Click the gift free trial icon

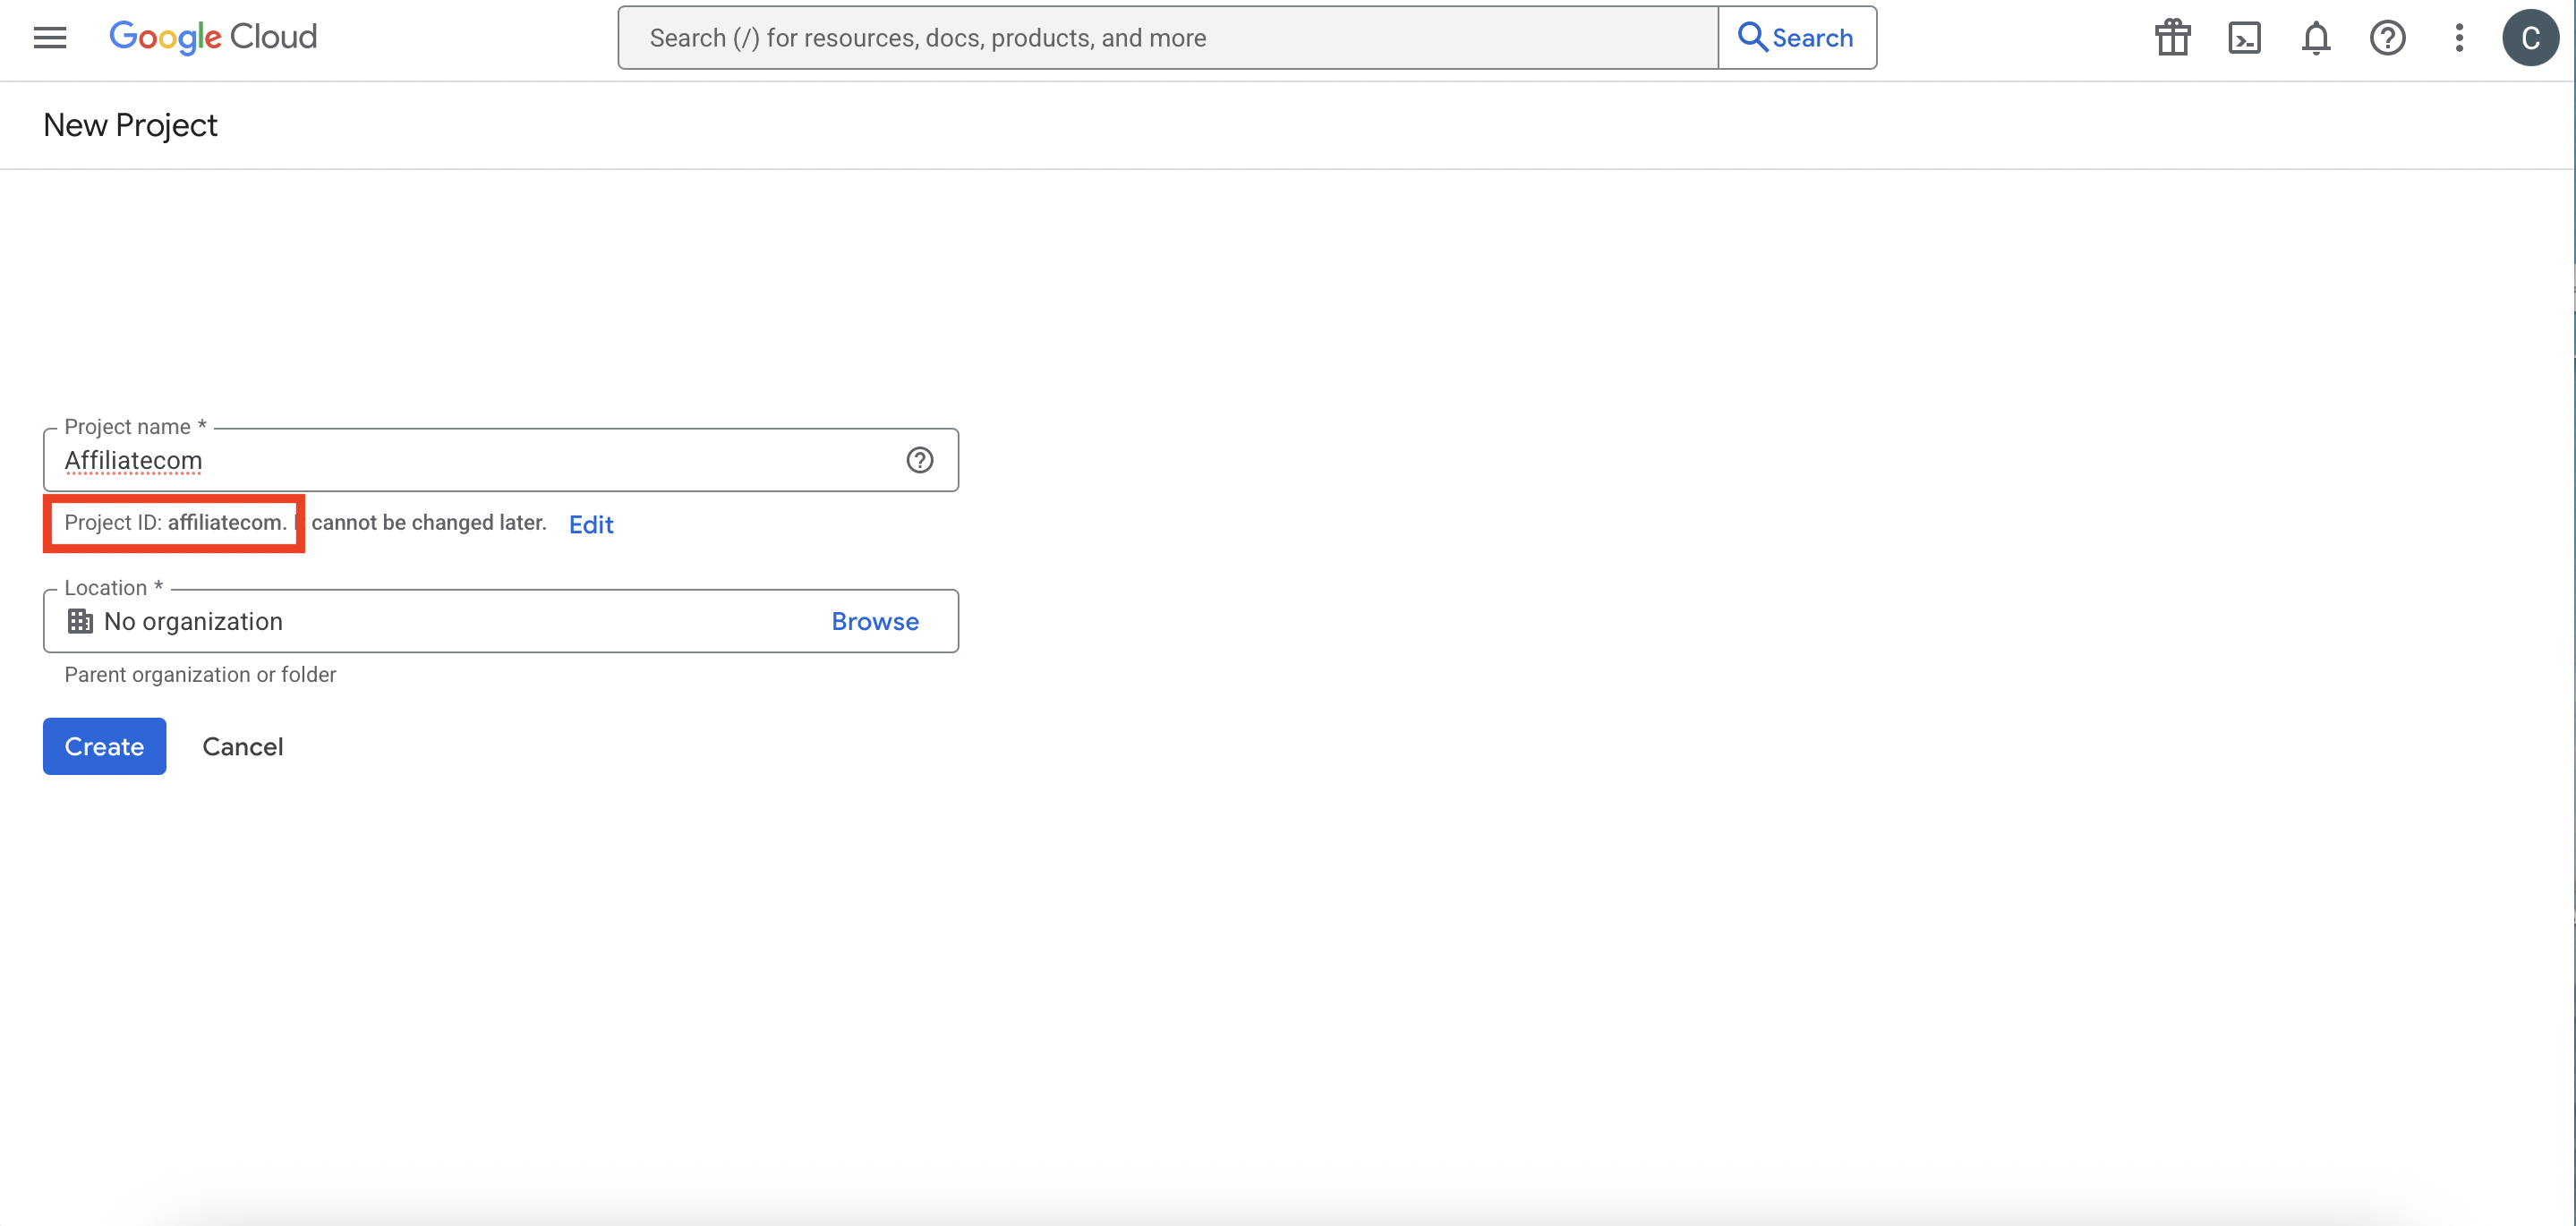point(2172,38)
